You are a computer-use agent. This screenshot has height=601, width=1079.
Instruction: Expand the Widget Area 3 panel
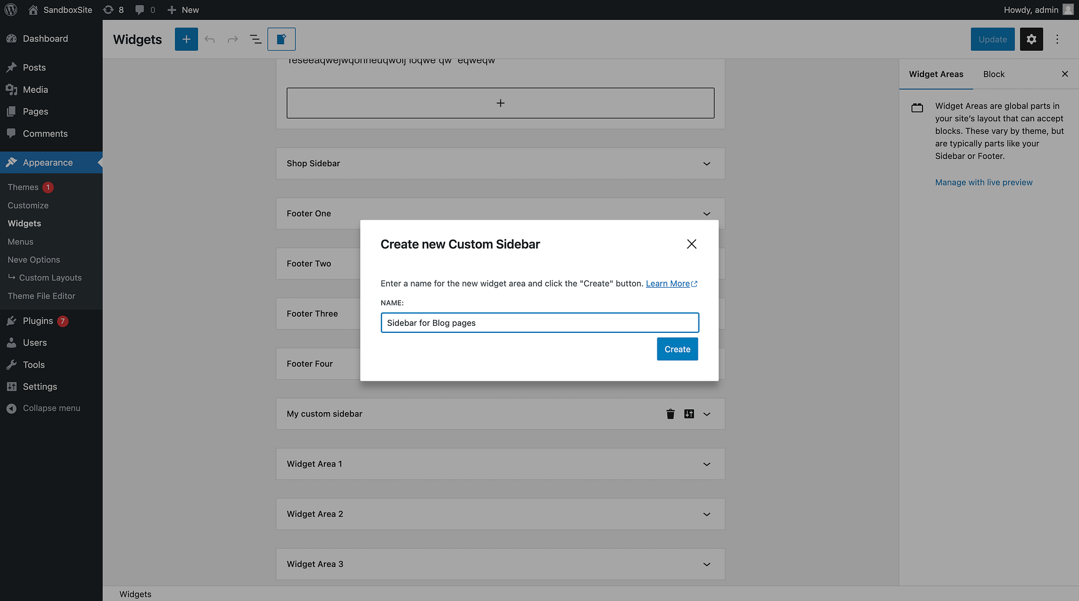[x=707, y=564]
